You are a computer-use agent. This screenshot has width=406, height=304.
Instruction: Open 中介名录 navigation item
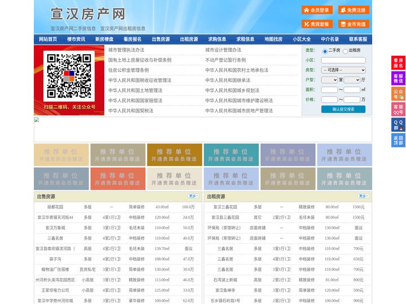[330, 39]
